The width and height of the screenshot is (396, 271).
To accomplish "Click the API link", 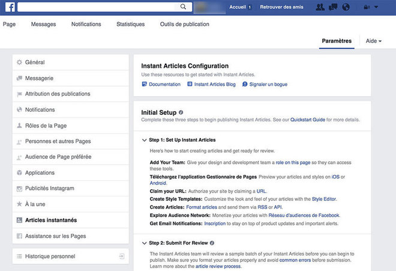I will point(278,207).
